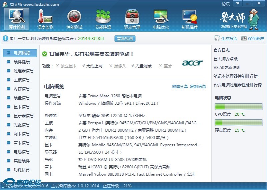Open the 温度监测 temperature monitoring tool
Image resolution: width=267 pixels, height=190 pixels.
pos(45,19)
